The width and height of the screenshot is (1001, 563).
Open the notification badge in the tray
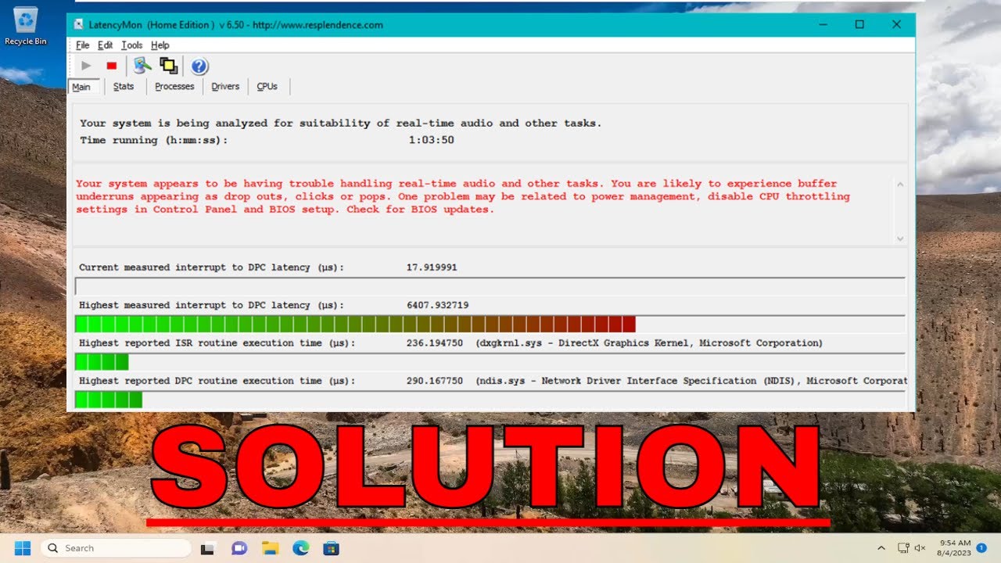981,548
